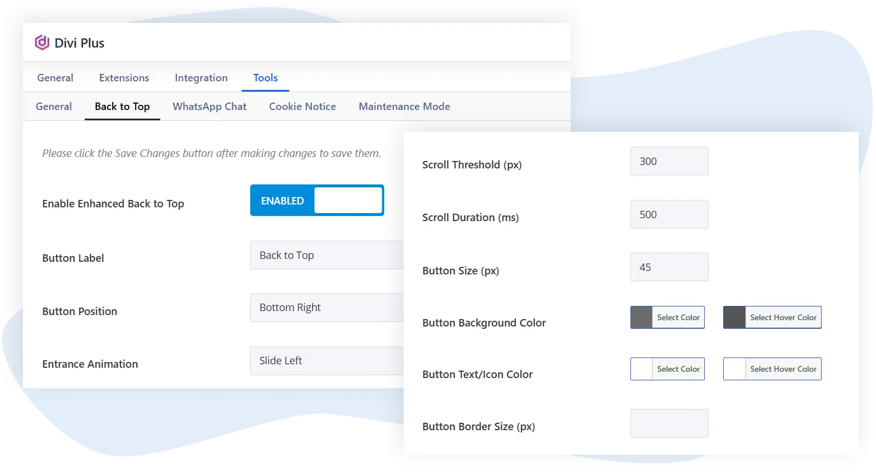Click the Scroll Threshold input field
The width and height of the screenshot is (876, 472).
669,161
